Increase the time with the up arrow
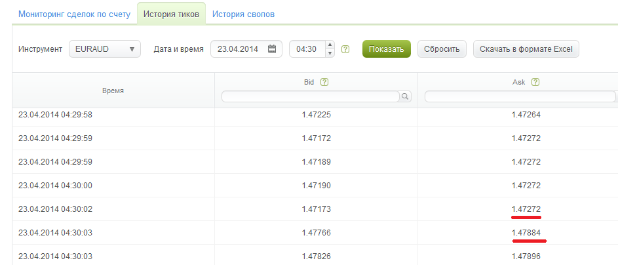 (330, 45)
